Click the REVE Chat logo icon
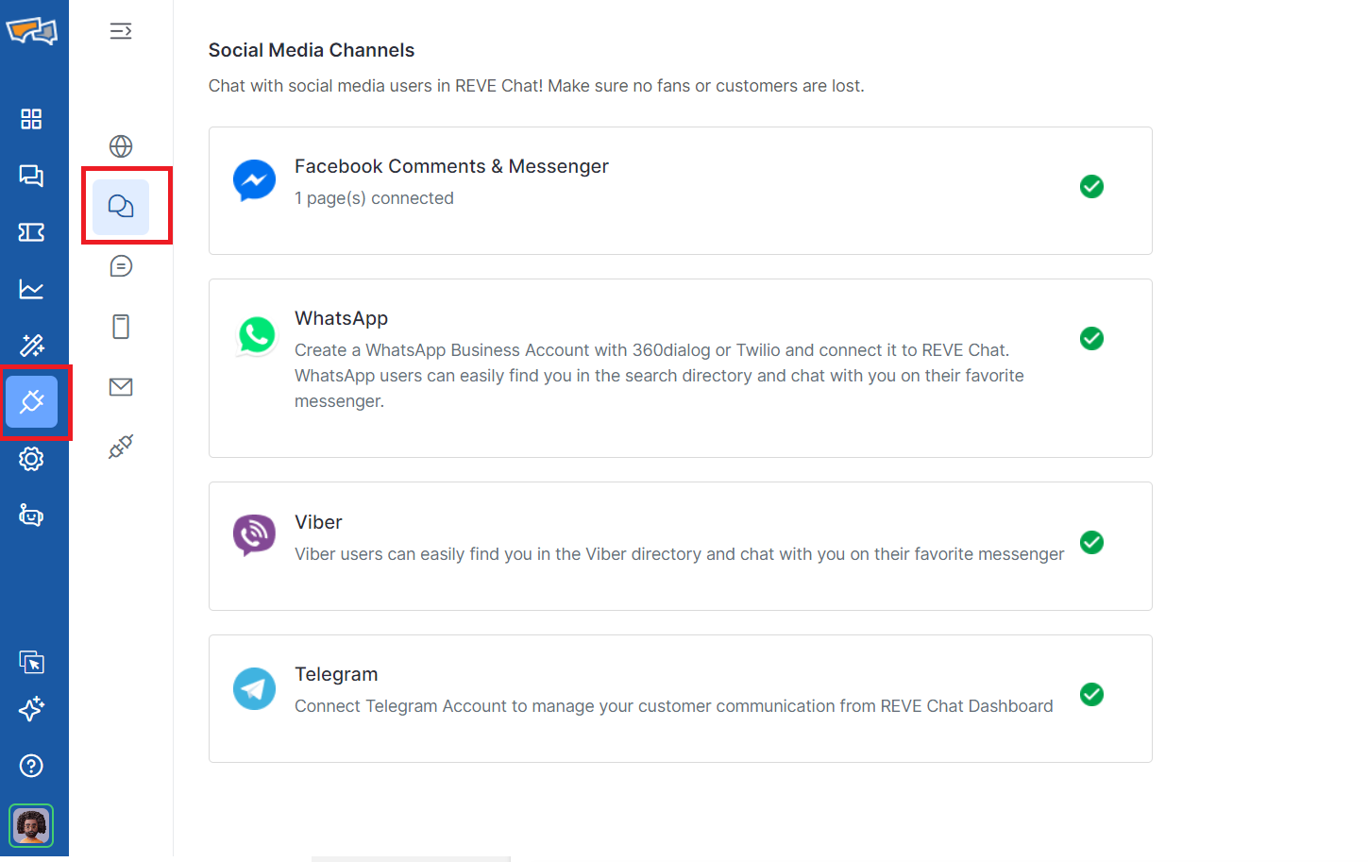 (x=32, y=31)
